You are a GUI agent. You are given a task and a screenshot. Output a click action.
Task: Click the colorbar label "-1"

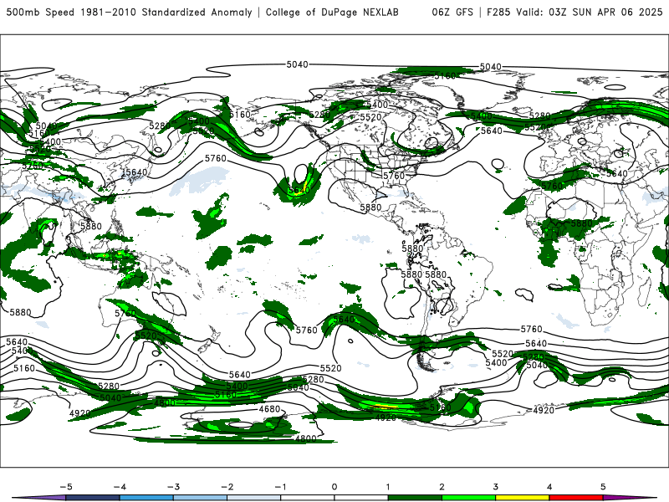(280, 487)
